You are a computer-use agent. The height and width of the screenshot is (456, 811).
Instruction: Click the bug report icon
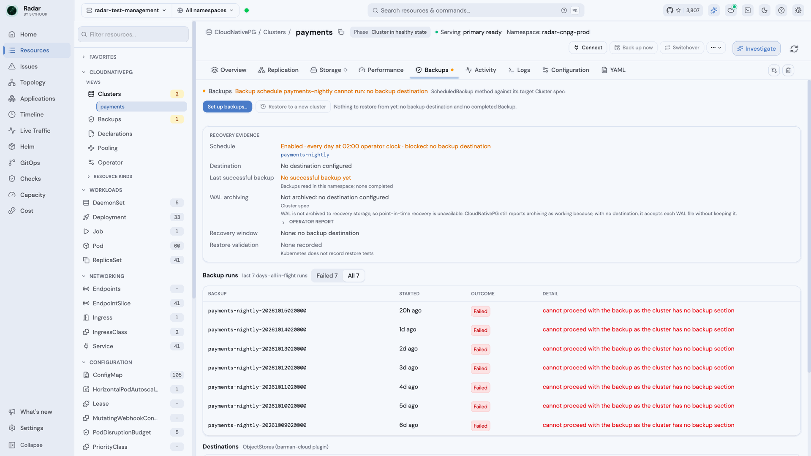click(x=798, y=11)
